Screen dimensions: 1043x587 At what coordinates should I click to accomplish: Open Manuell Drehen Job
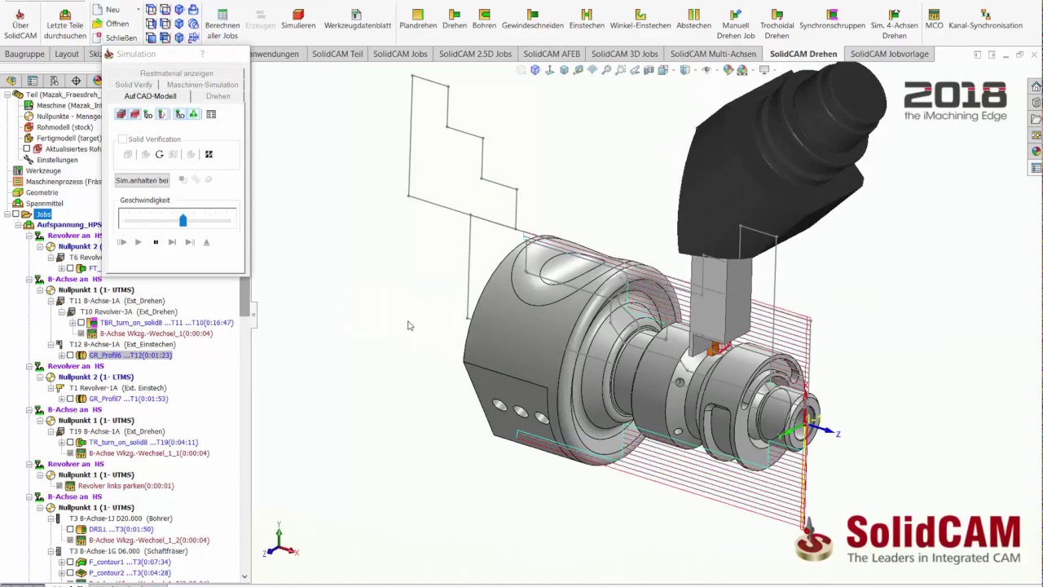[x=736, y=24]
